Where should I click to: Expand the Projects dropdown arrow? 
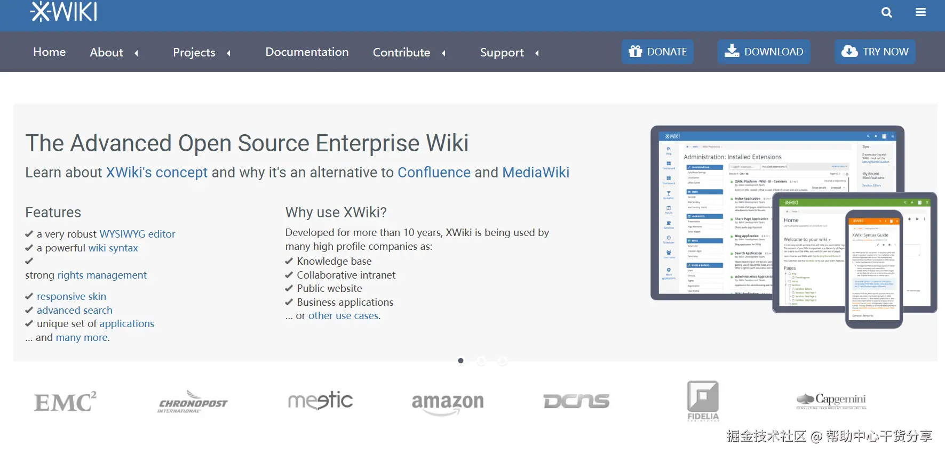[229, 53]
